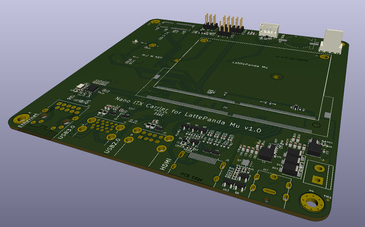Click the 'J3' reference label
365x227 pixels.
pyautogui.click(x=227, y=160)
